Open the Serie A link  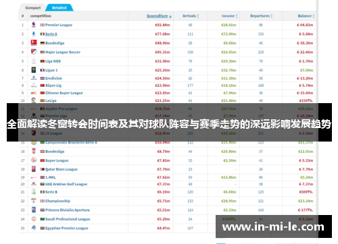point(51,34)
